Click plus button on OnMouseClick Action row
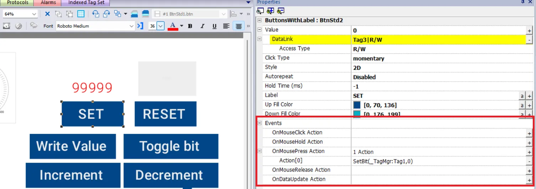Screen dimensions: 536x189 pos(530,133)
